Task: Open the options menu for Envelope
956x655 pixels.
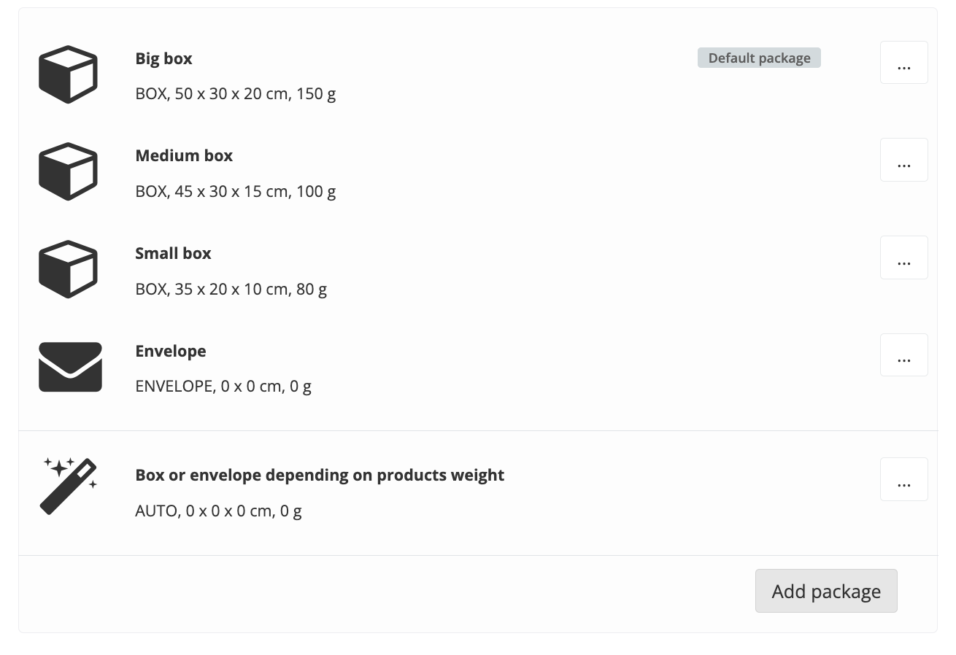Action: 903,355
